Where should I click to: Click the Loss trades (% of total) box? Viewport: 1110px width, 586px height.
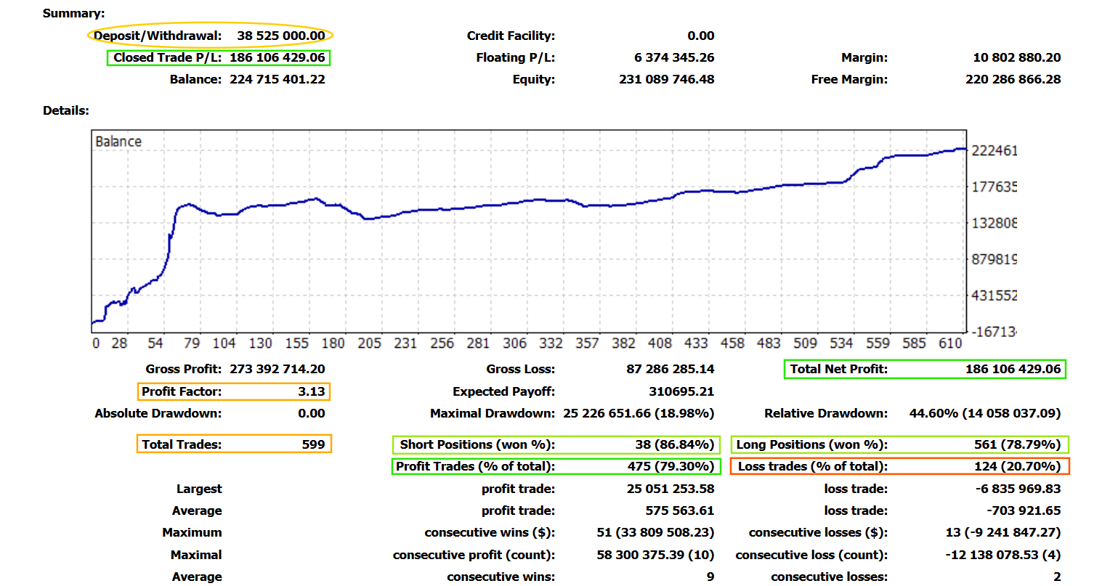899,466
